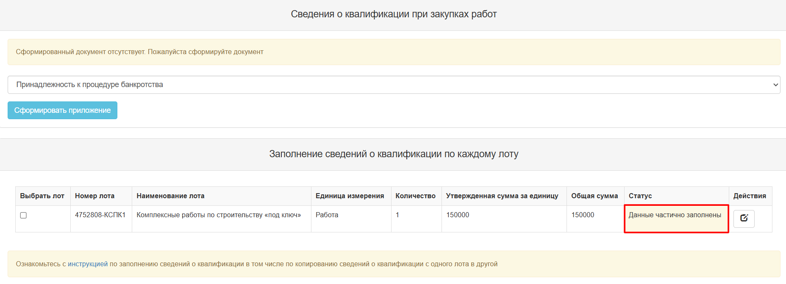
Task: Click the Общая сумма column header
Action: point(594,196)
